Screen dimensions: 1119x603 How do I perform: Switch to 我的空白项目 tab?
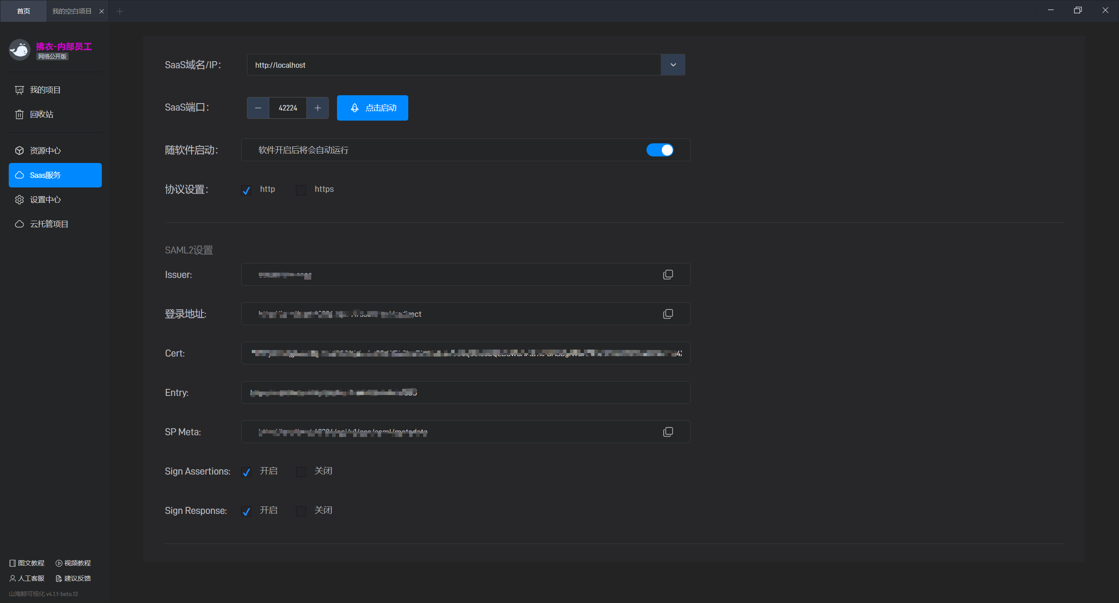(x=72, y=11)
